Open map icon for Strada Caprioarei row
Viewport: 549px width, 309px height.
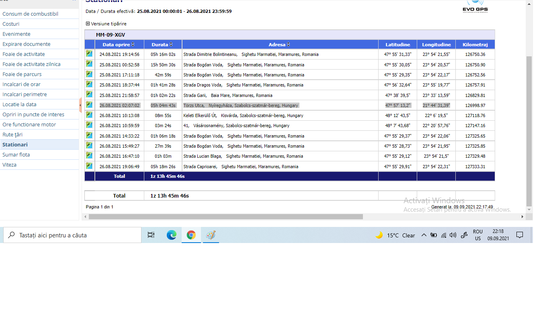point(89,166)
